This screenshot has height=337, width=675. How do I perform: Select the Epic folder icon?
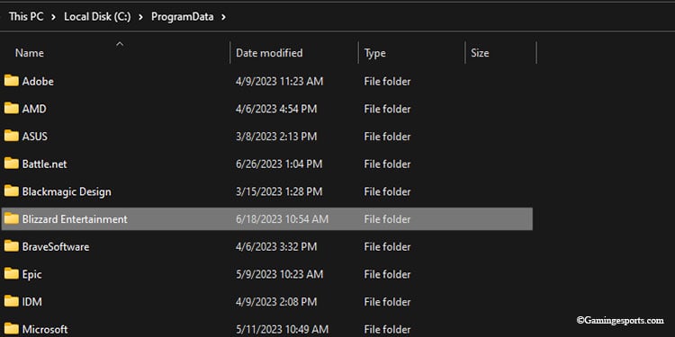click(12, 273)
